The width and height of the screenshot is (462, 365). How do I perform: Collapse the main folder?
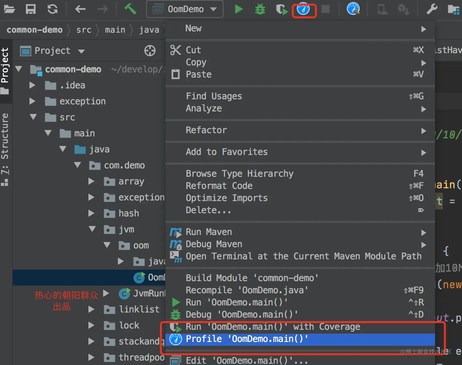pos(48,133)
